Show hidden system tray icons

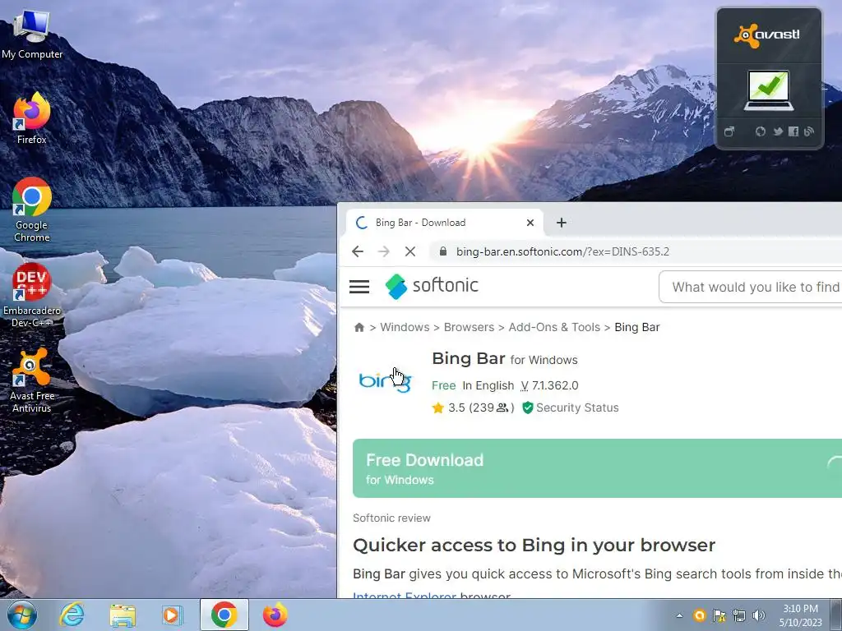(x=679, y=615)
